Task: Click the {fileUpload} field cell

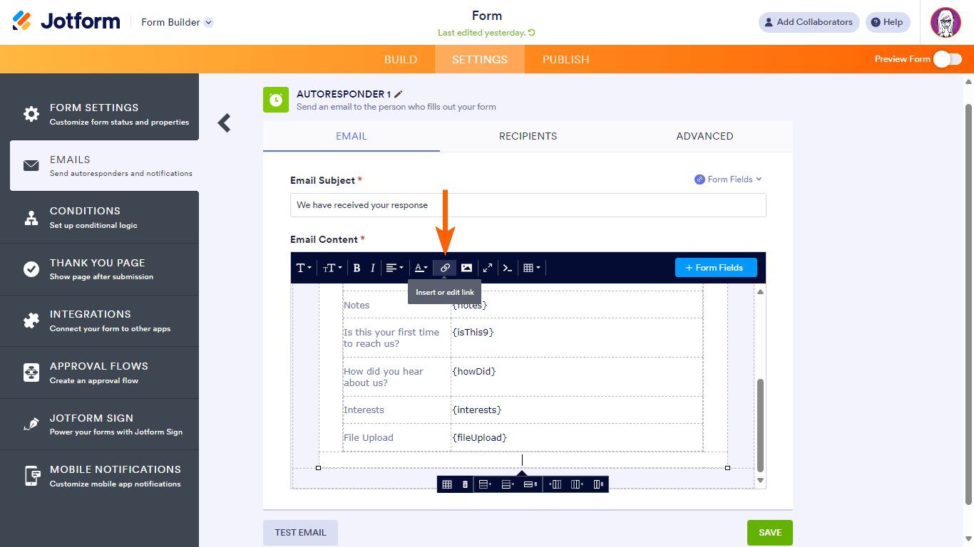Action: coord(577,437)
